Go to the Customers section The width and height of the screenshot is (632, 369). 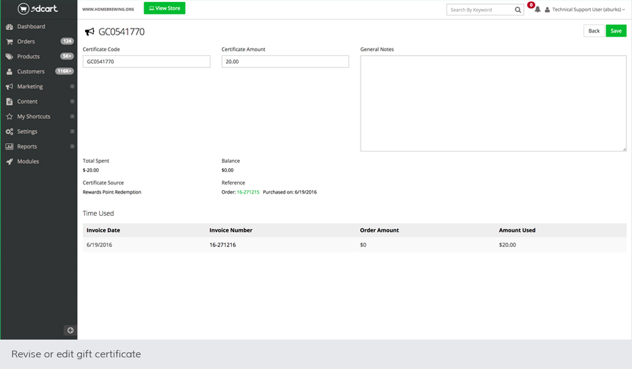coord(31,72)
